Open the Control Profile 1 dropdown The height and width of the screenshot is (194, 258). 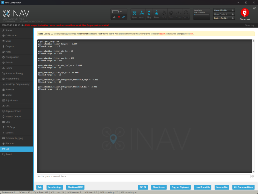pyautogui.click(x=224, y=10)
